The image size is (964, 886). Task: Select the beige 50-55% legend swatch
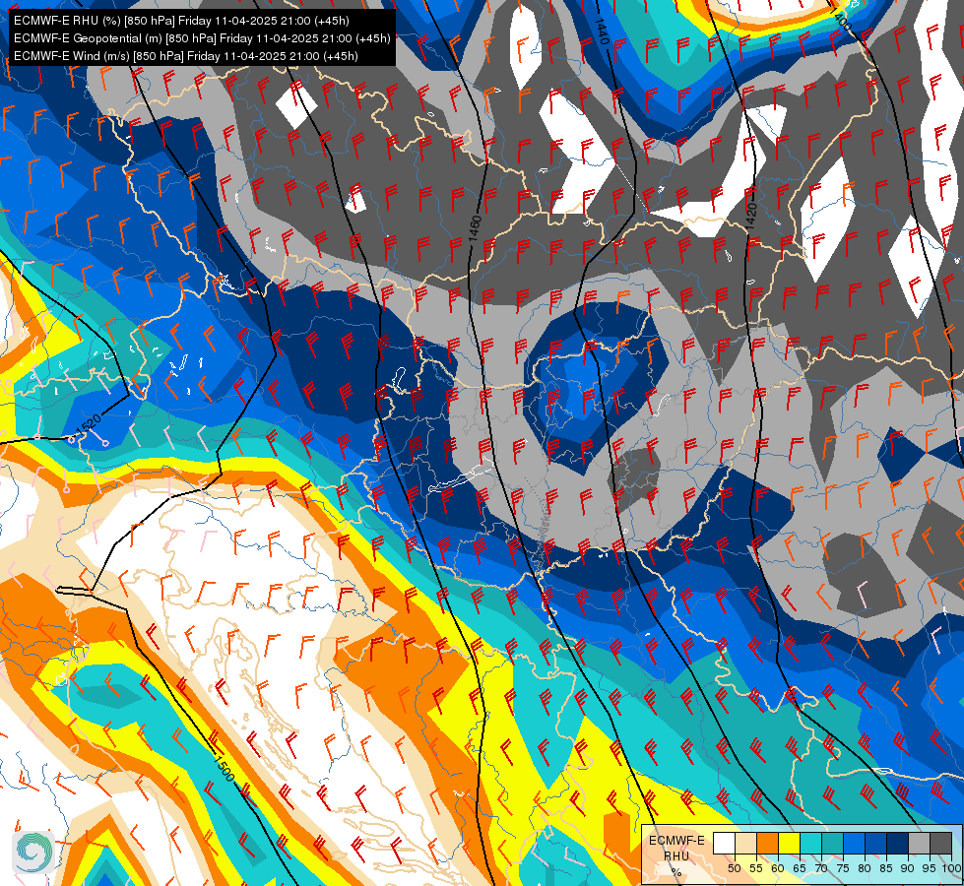(745, 843)
